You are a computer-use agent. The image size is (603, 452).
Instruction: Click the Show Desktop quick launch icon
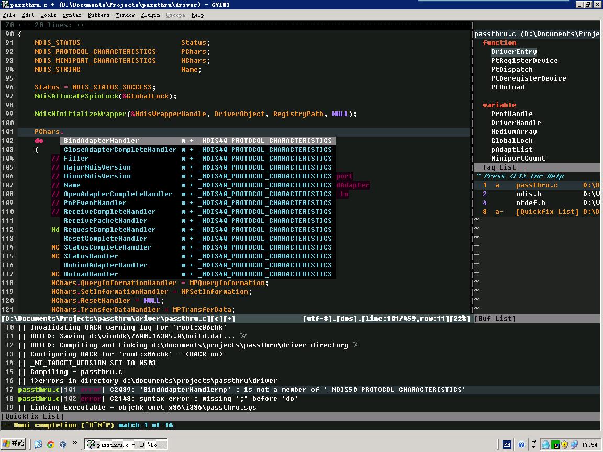point(38,444)
